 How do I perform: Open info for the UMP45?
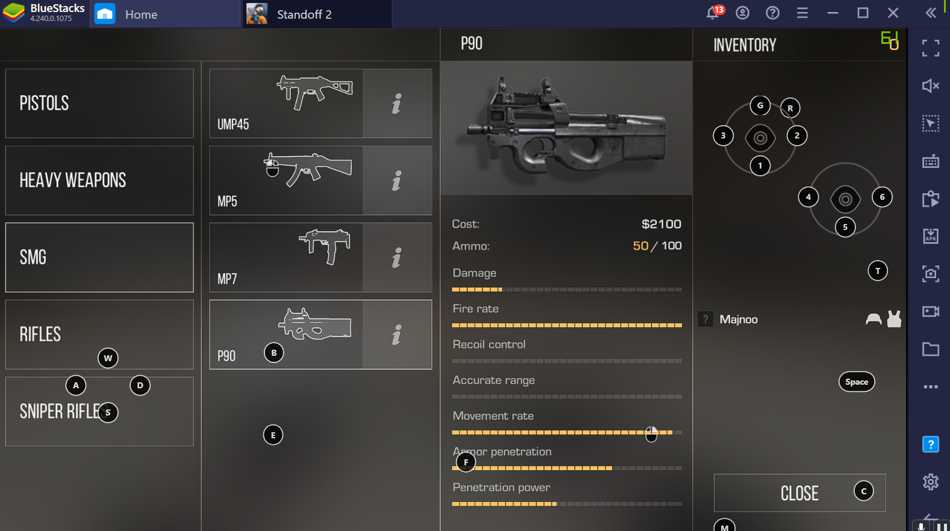(397, 104)
